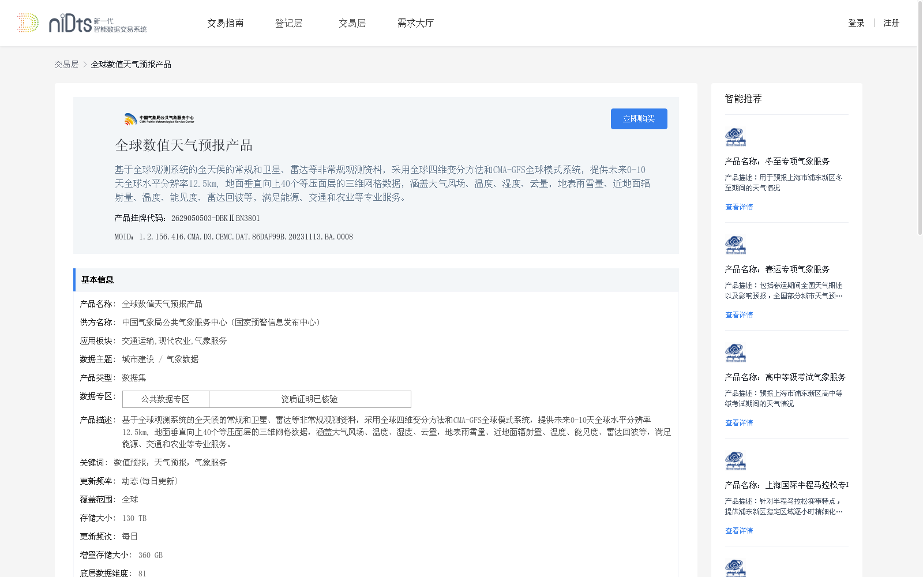923x577 pixels.
Task: Click the 增量存储大小 value 360 GB
Action: tap(151, 555)
